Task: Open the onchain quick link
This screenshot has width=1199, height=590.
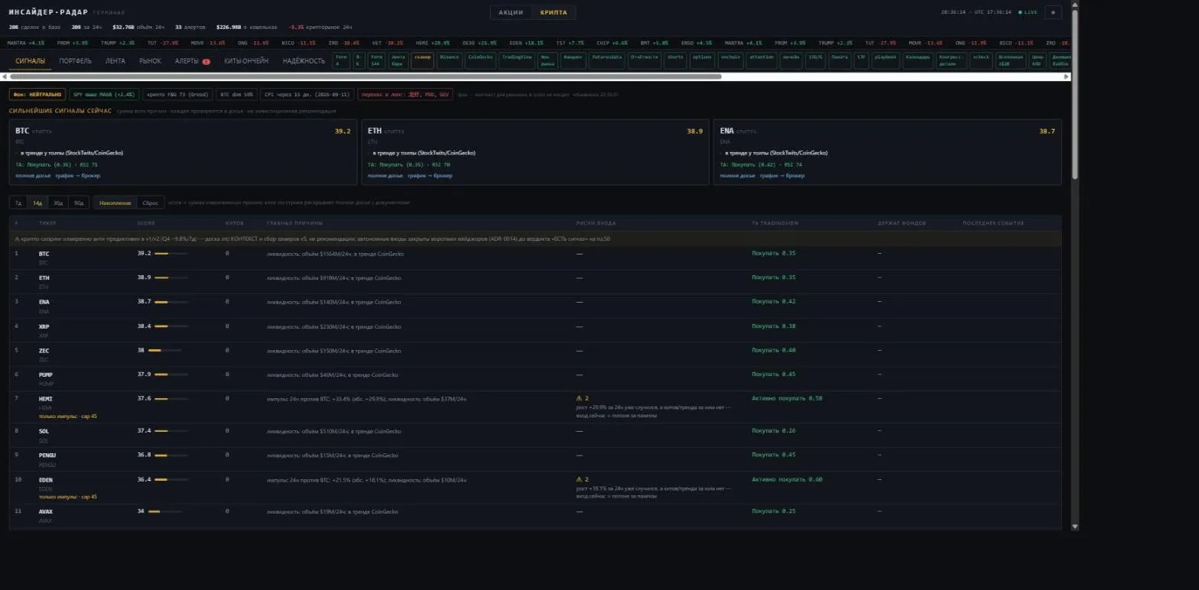Action: (x=730, y=61)
